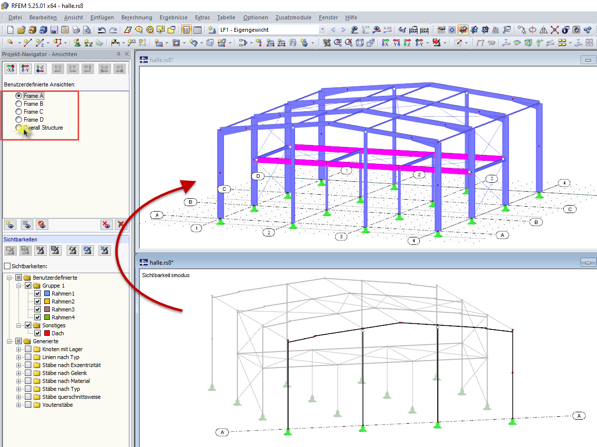This screenshot has width=597, height=447.
Task: Collapse the Sonstiges tree node
Action: 19,325
